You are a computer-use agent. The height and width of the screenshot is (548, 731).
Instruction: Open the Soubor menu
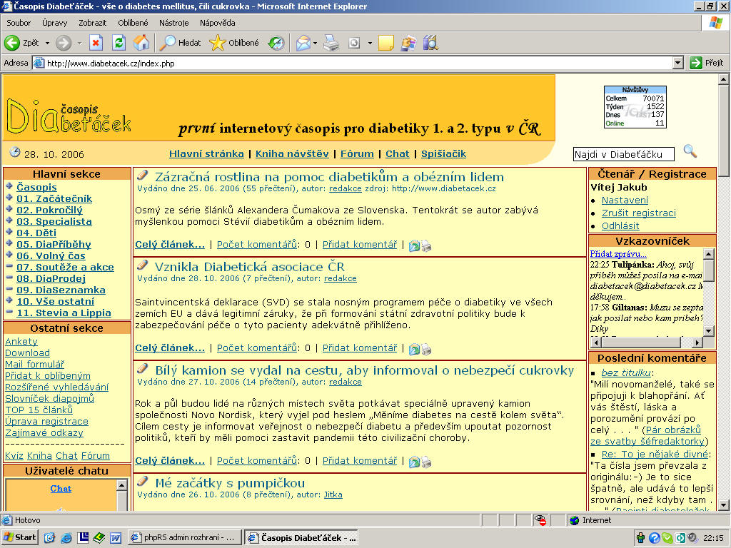pyautogui.click(x=19, y=23)
